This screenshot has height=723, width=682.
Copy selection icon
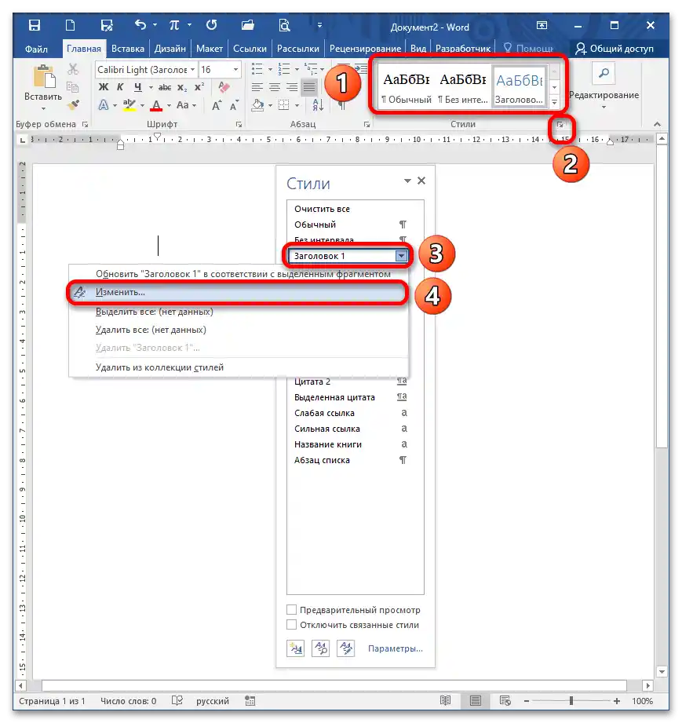(x=73, y=87)
